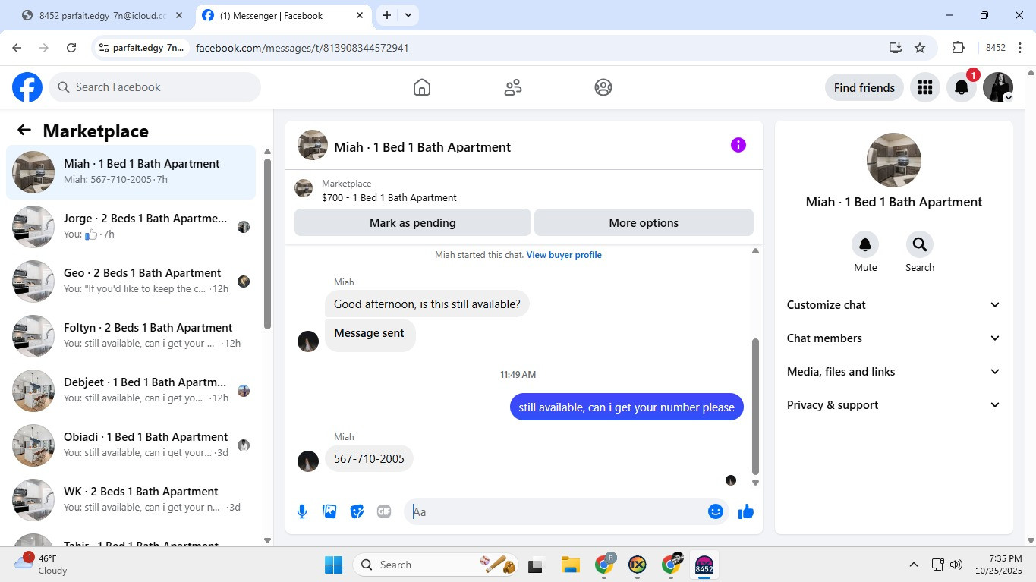The image size is (1036, 582).
Task: Click More options button
Action: [644, 223]
